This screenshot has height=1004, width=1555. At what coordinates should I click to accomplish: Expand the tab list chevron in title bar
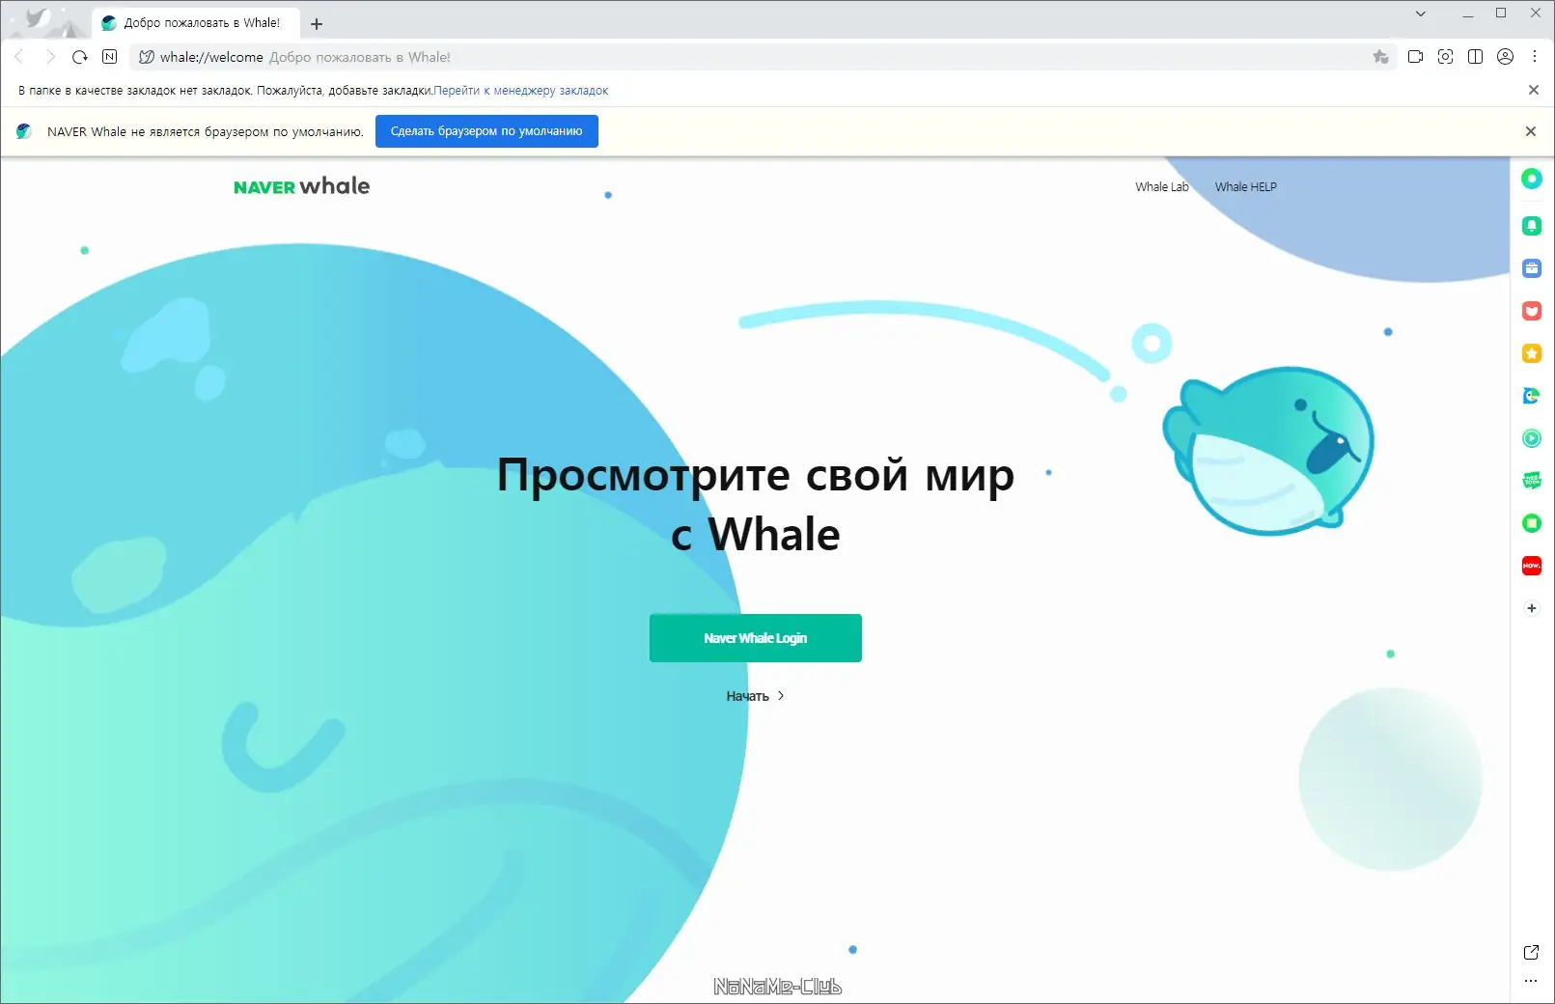[1421, 14]
